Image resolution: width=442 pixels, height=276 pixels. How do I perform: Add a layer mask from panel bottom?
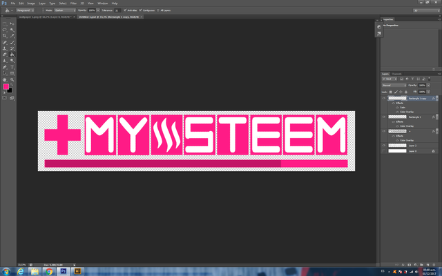(410, 265)
